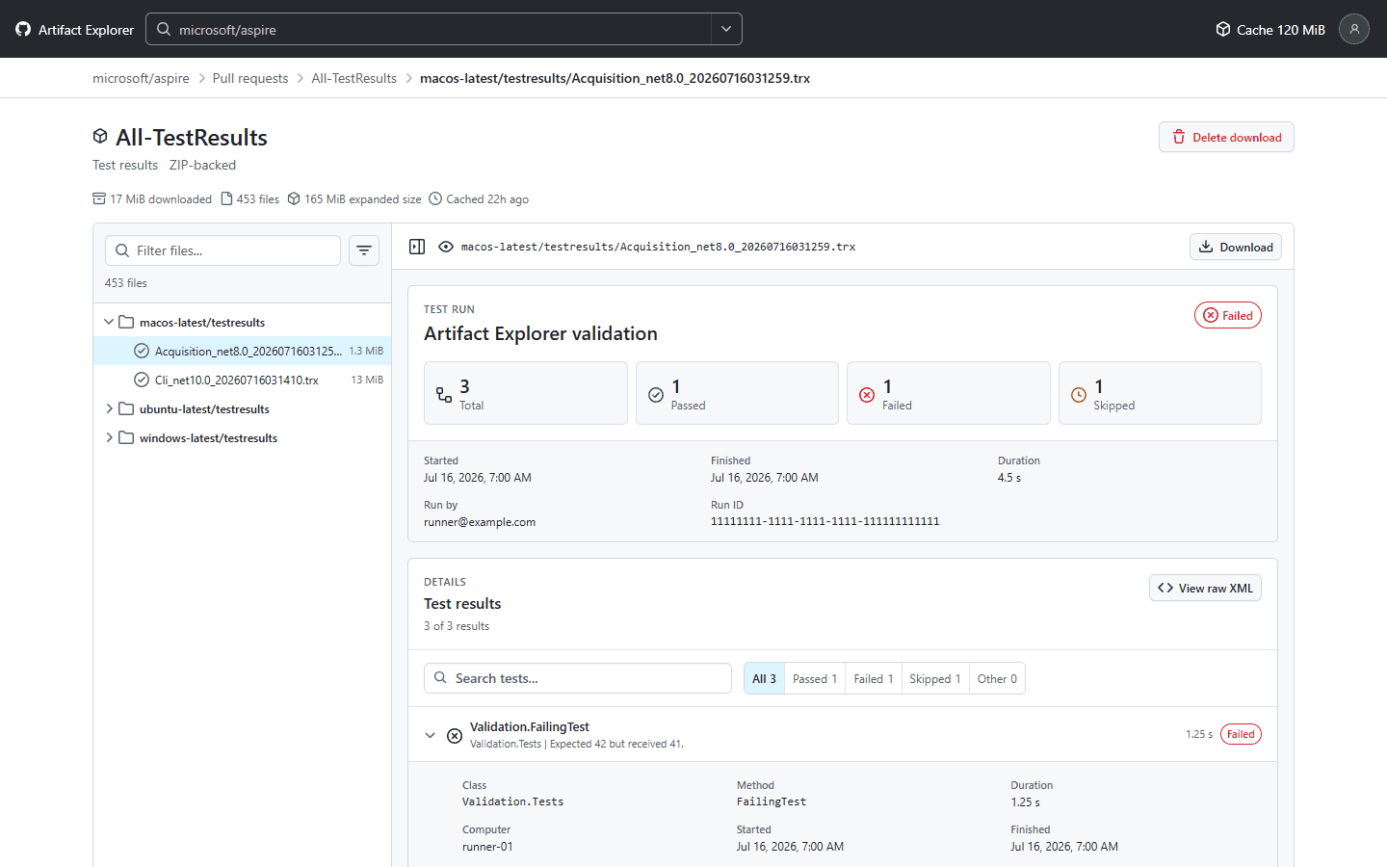Click the Search tests field
1387x867 pixels.
578,678
